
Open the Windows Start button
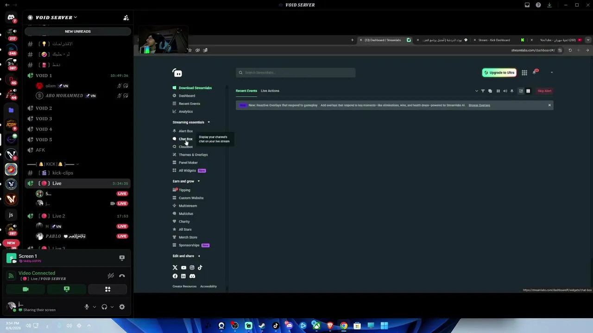coord(384,326)
